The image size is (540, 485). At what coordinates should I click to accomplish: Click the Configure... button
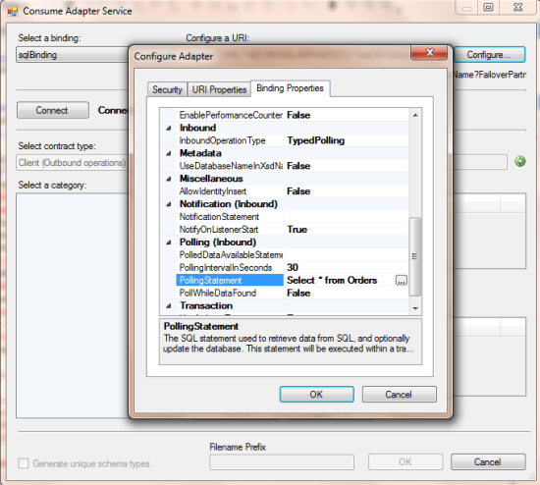(x=489, y=55)
